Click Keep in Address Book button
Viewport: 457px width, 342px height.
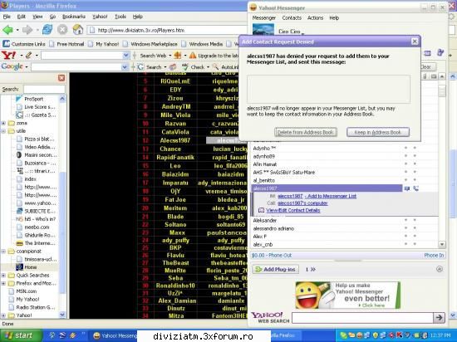coord(378,132)
